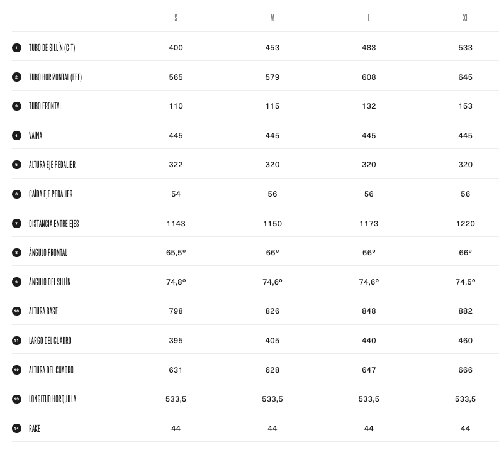Select the number 9 badge beside Ángulo del sillín

tap(17, 282)
